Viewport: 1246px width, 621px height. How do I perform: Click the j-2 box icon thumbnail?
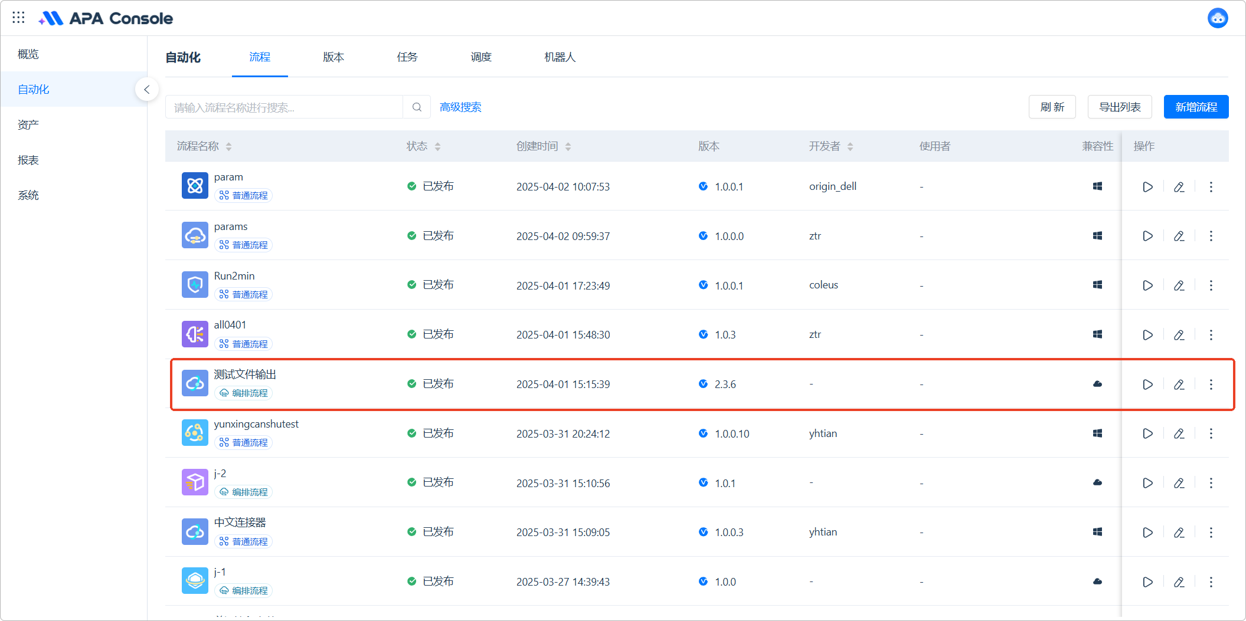click(195, 482)
